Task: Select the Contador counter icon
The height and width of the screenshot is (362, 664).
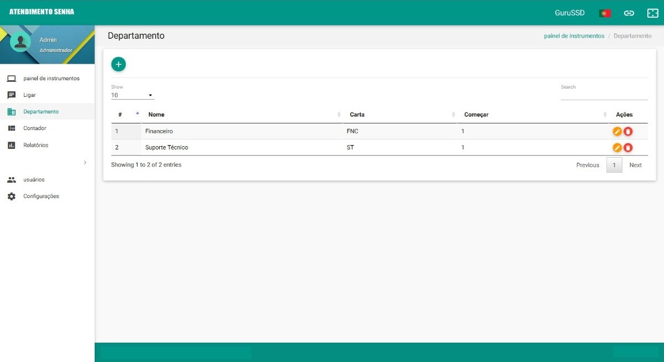Action: tap(12, 128)
